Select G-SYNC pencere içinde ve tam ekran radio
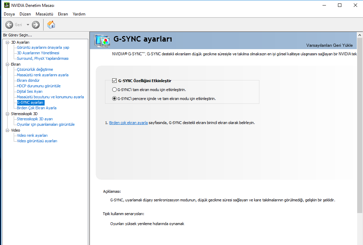The image size is (363, 245). click(x=114, y=99)
